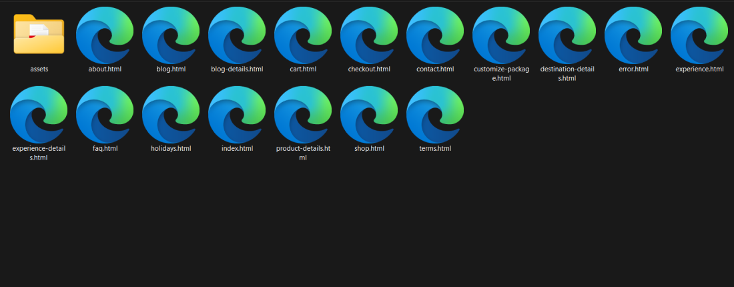Click the 'holidays.html' file name

coord(171,149)
